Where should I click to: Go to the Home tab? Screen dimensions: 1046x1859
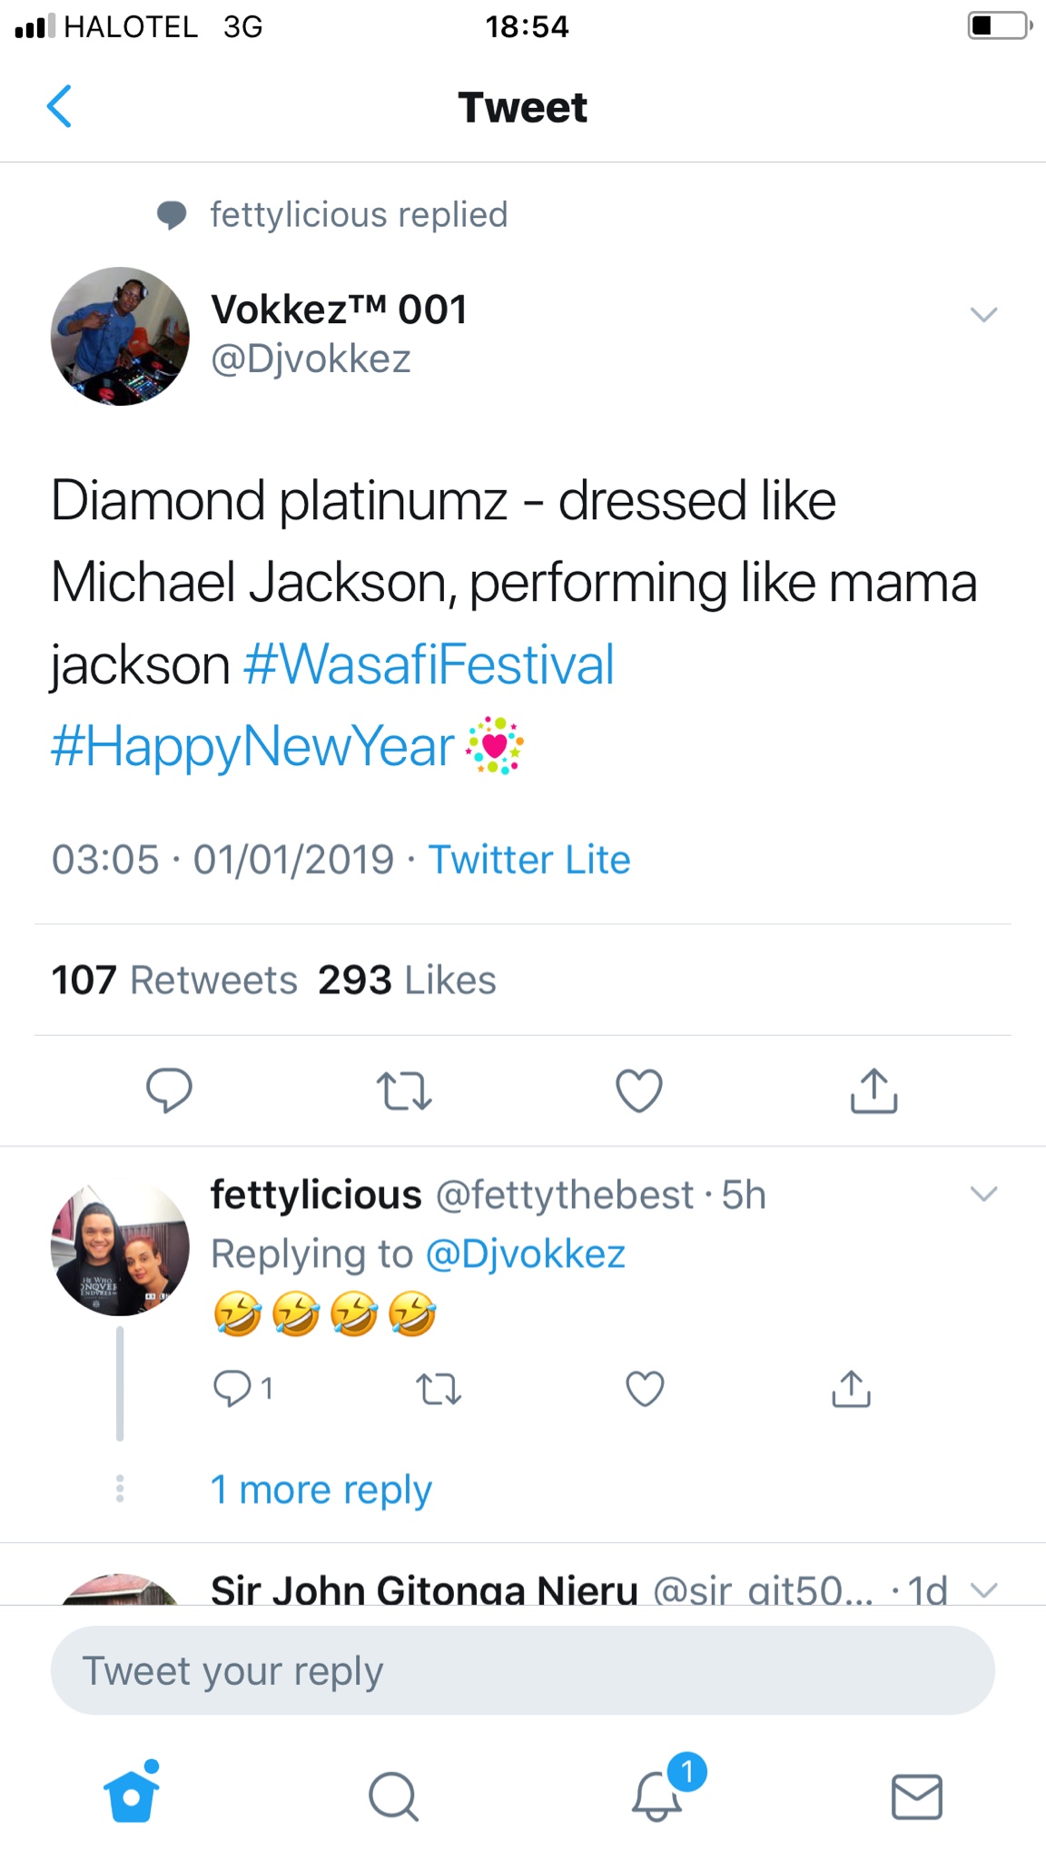click(x=132, y=1795)
